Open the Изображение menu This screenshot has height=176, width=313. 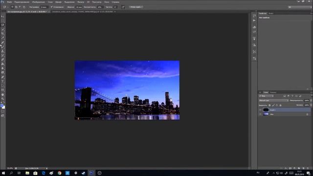point(39,2)
